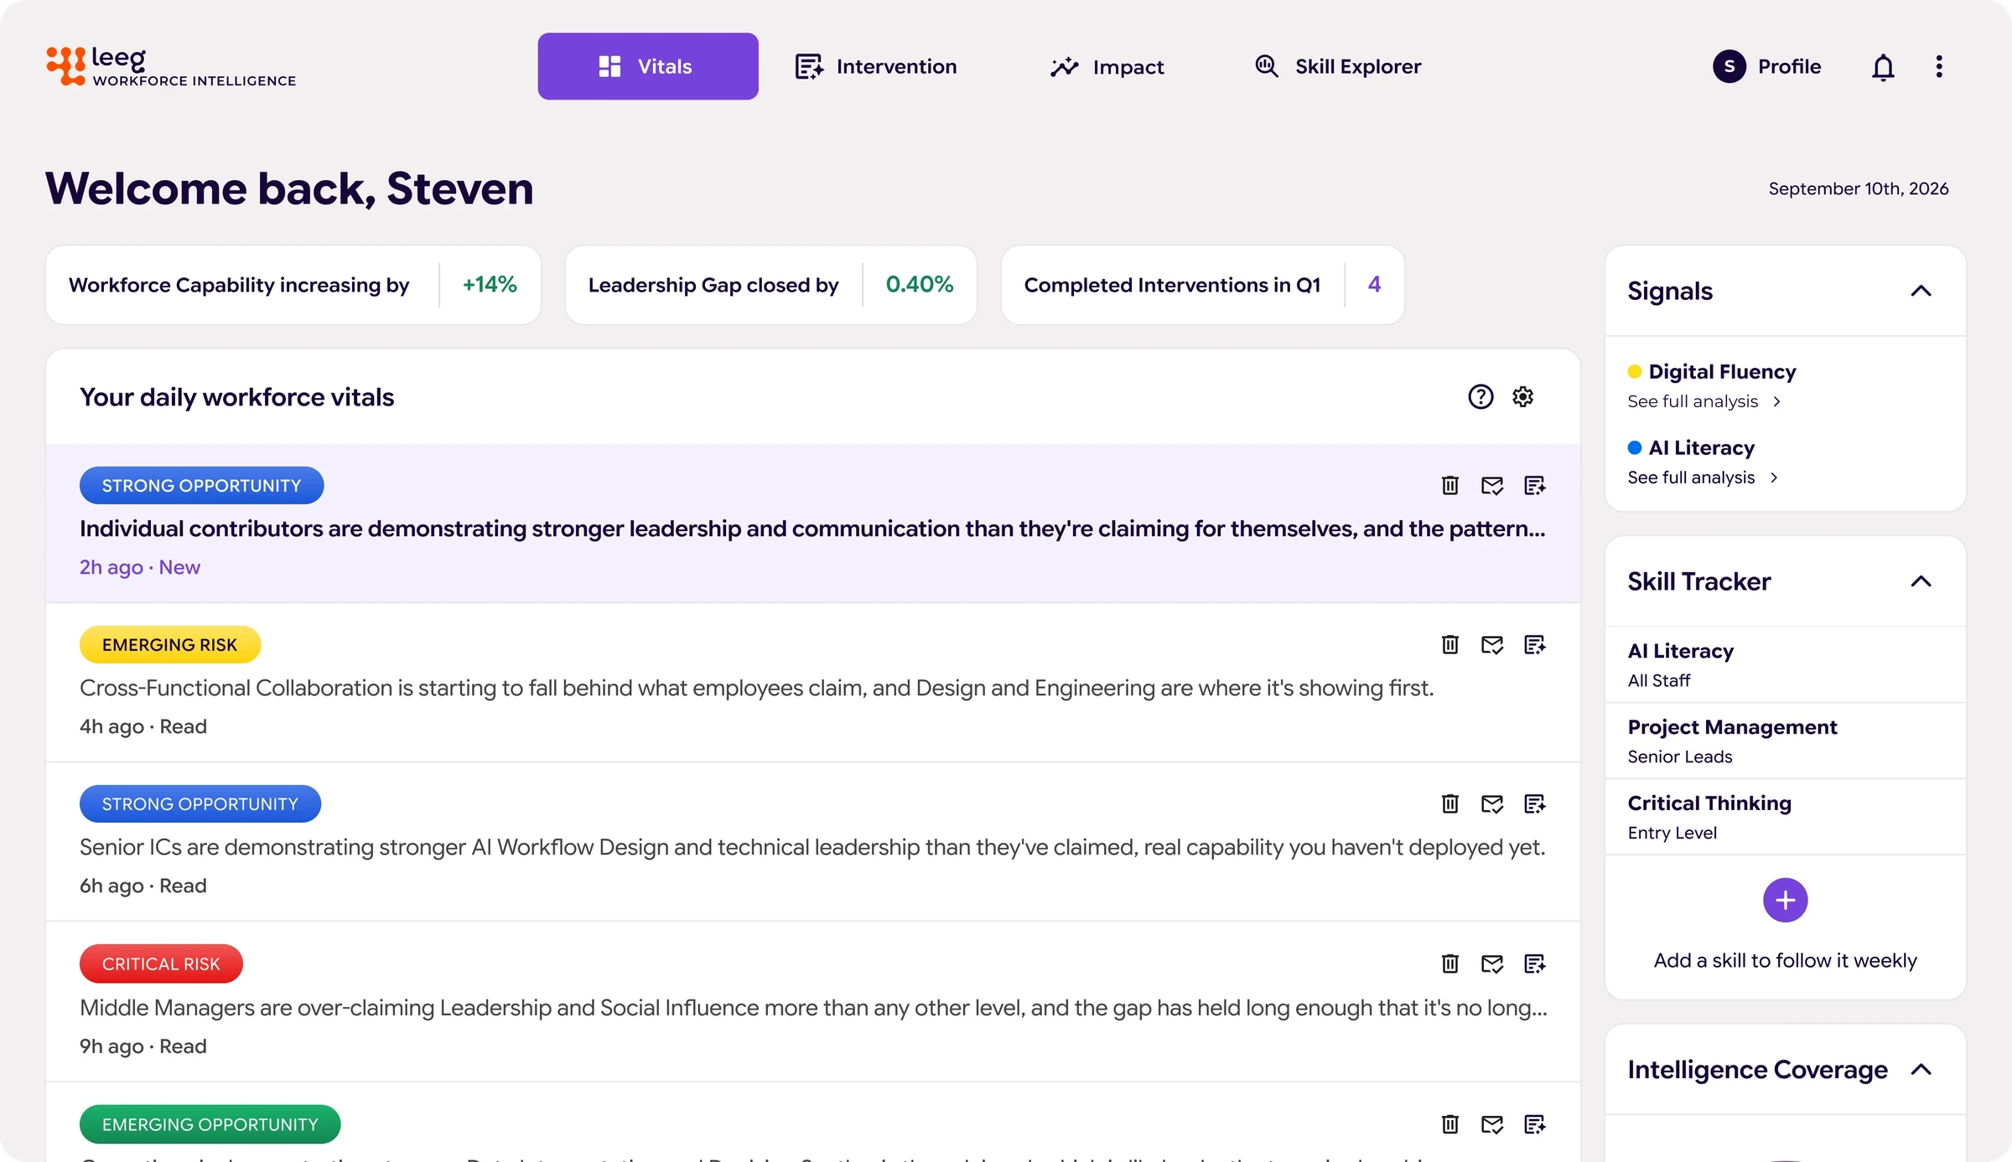Viewport: 2012px width, 1162px height.
Task: Create intervention from Cross-Functional Collaboration vital
Action: (x=1535, y=644)
